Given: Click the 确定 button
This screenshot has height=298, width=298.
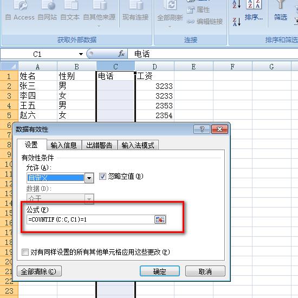Looking at the screenshot, I should [x=160, y=271].
